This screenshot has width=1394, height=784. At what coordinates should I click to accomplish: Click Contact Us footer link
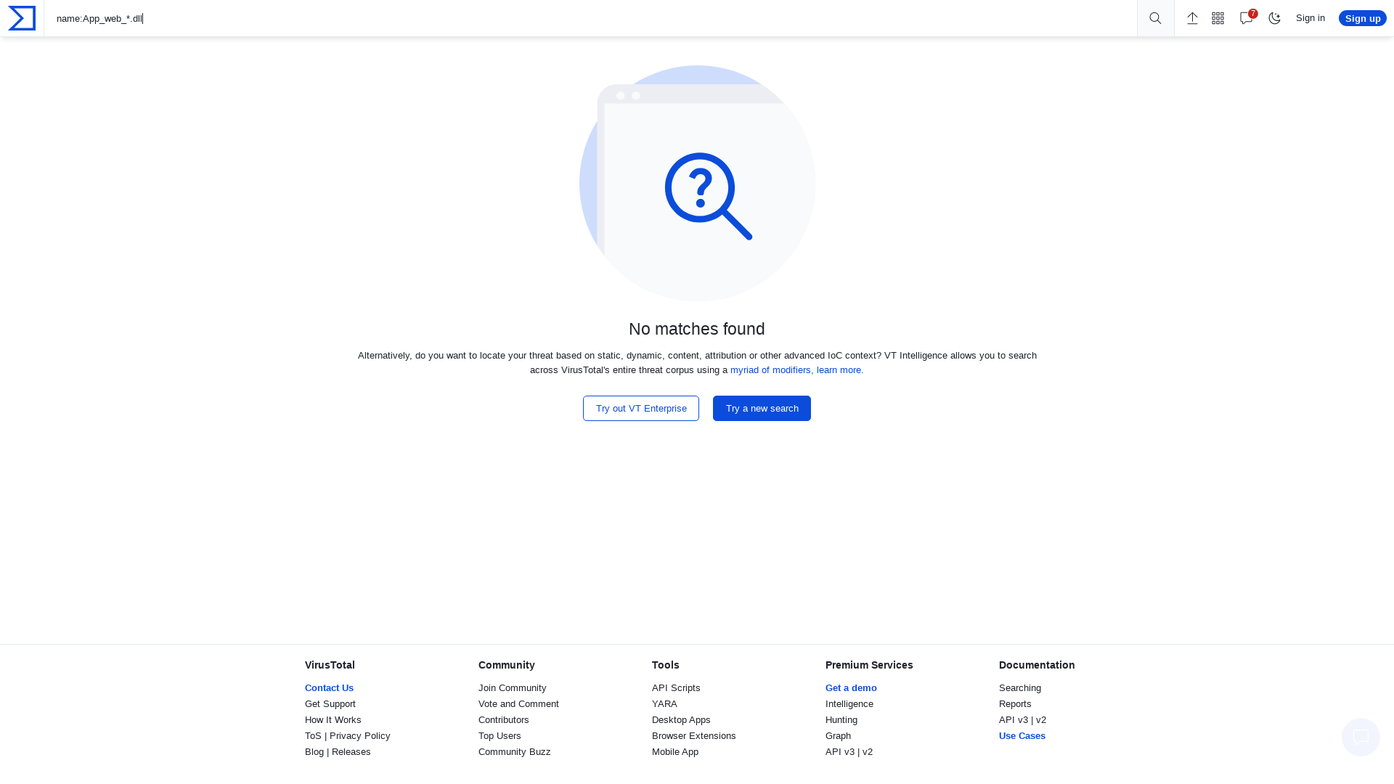pyautogui.click(x=330, y=687)
